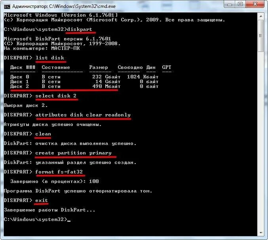Image resolution: width=268 pixels, height=240 pixels.
Task: Click the 'select disk 2' command
Action: point(56,96)
